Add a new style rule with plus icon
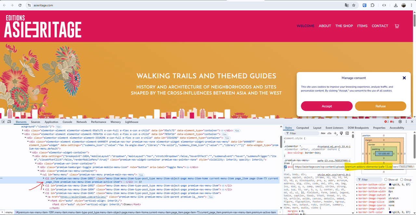This screenshot has width=416, height=215. point(336,133)
